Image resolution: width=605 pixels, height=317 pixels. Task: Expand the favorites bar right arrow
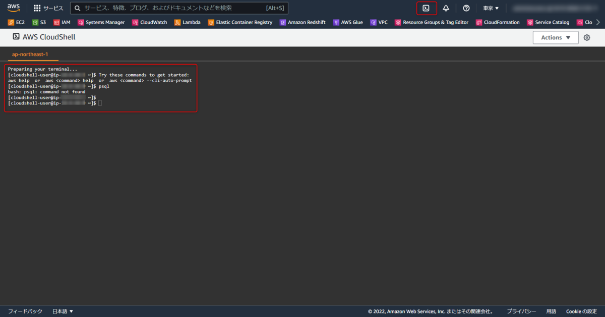[x=598, y=22]
